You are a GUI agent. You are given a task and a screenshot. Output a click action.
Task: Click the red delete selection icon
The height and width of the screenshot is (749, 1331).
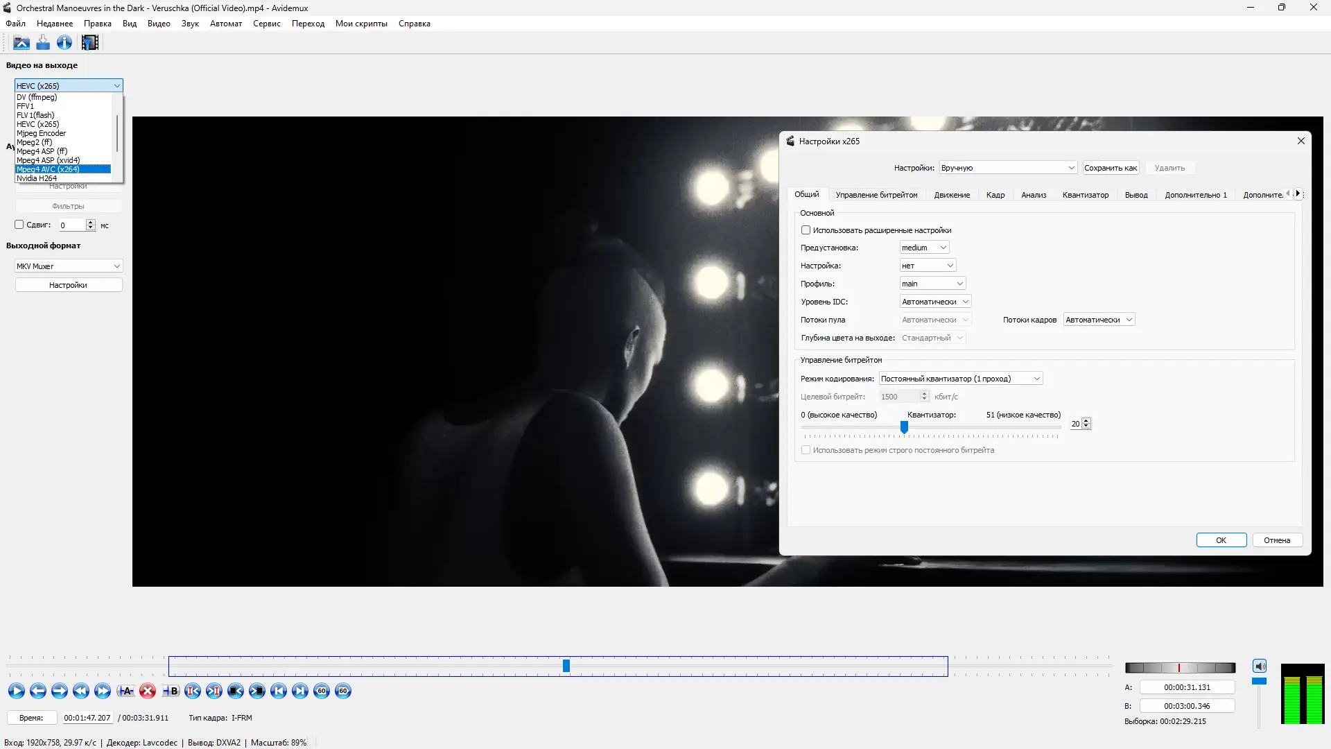[x=148, y=691]
